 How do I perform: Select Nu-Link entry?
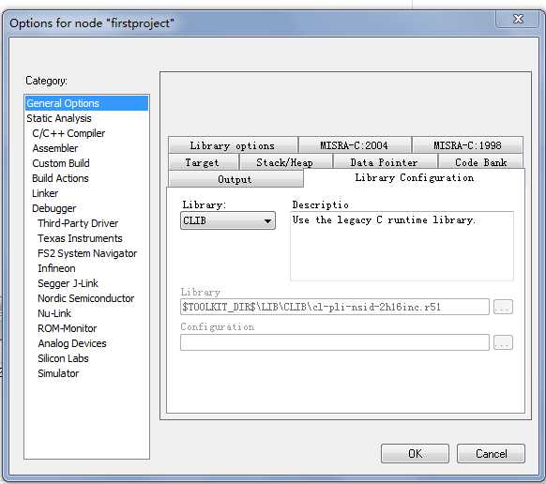(54, 313)
